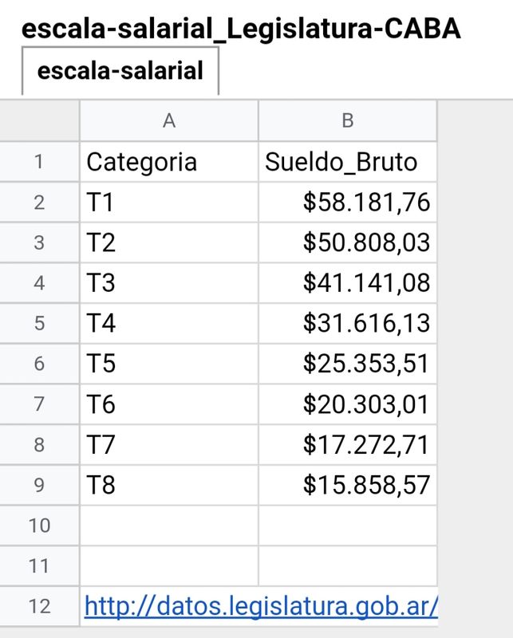
Task: Select the $58.181,76 salary cell
Action: coord(348,203)
